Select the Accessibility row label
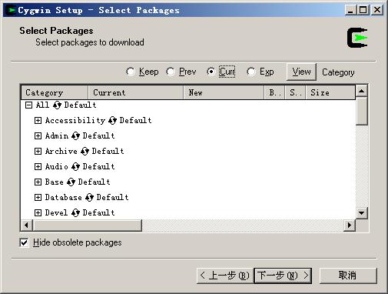Screen dimensions: 388x294 (75, 120)
